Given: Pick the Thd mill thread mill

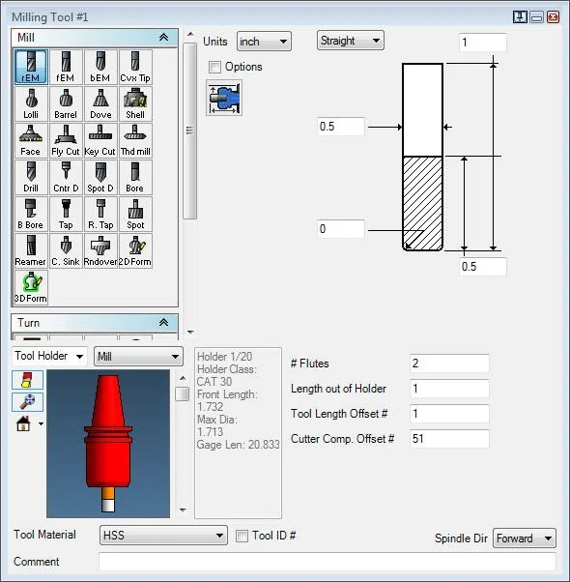Looking at the screenshot, I should [135, 141].
